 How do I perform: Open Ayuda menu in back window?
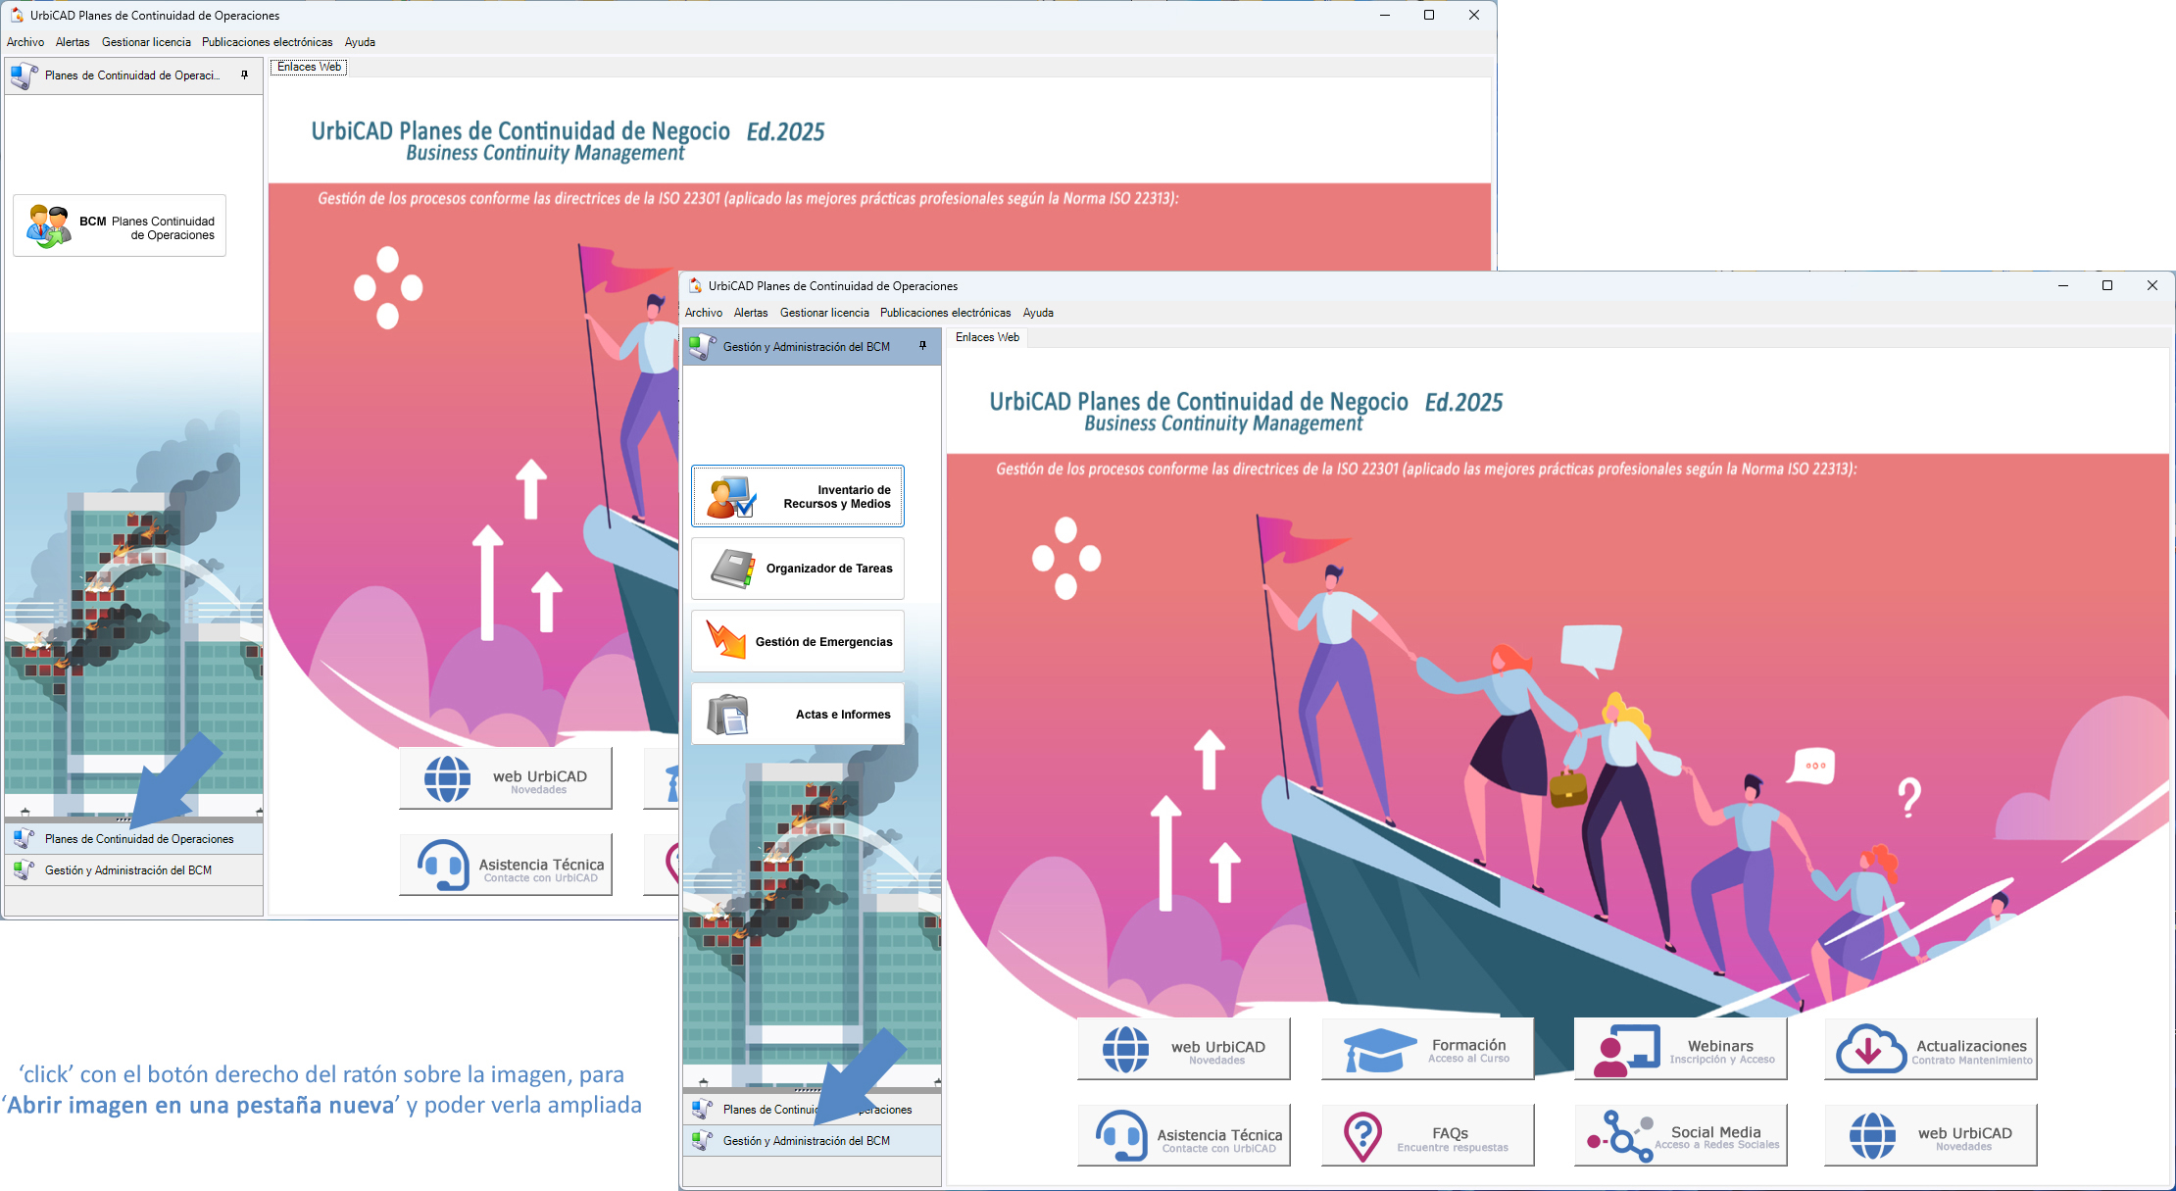pos(360,42)
